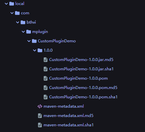
Task: Click the CustomPluginDemo folder icon
Action: (34, 41)
